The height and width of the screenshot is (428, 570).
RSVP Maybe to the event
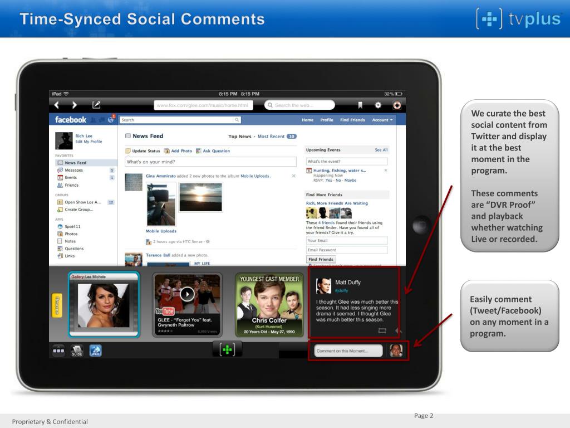point(350,180)
